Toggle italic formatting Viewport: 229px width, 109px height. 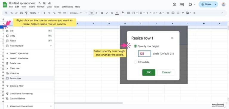(x=107, y=13)
